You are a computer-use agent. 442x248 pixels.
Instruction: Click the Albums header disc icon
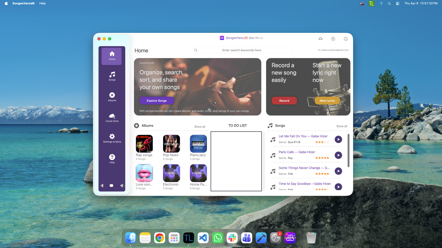136,126
